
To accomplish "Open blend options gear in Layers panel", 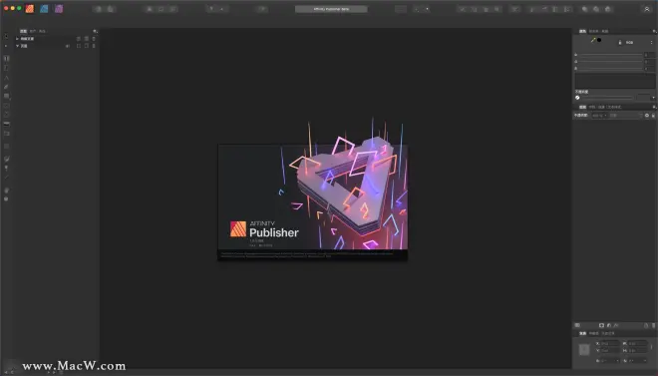I will (x=647, y=115).
